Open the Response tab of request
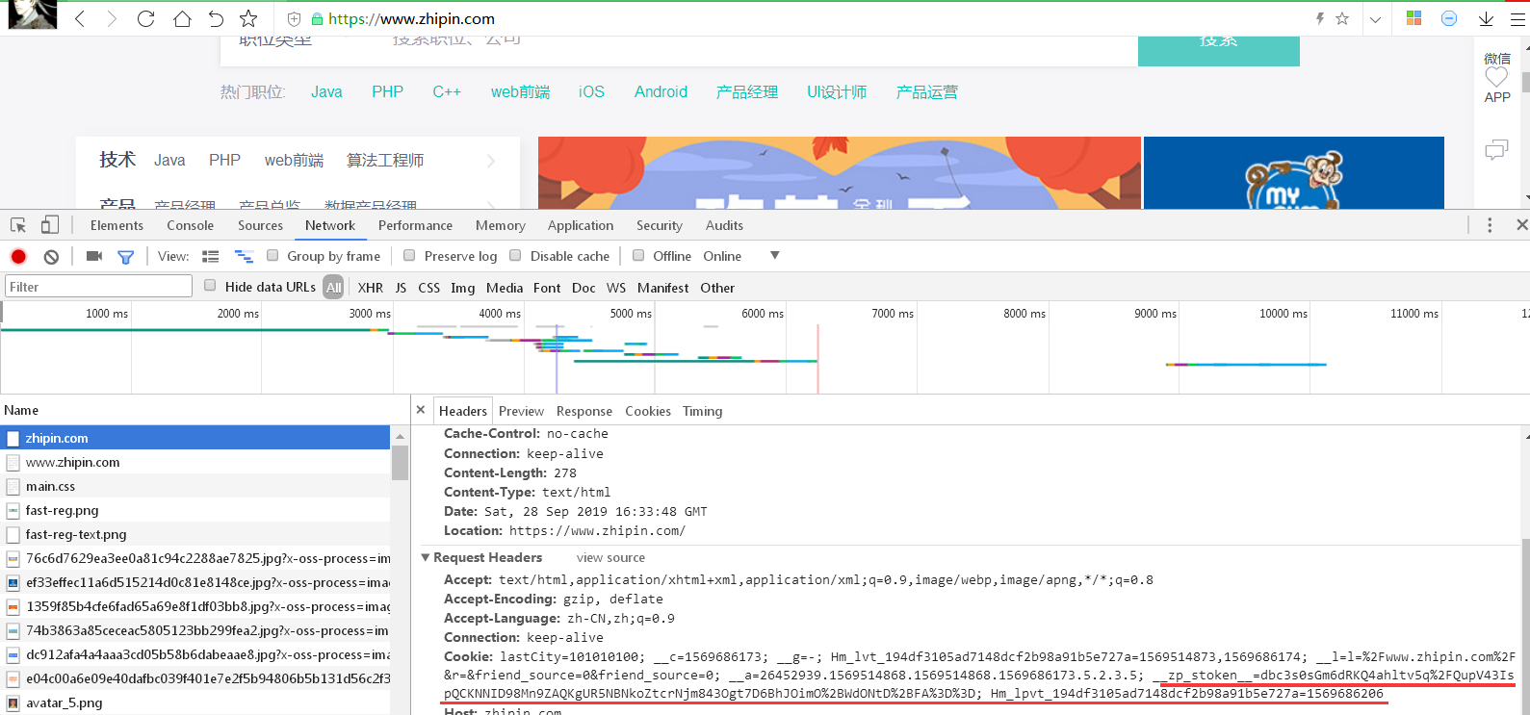Screen dimensions: 1530x715 point(584,411)
